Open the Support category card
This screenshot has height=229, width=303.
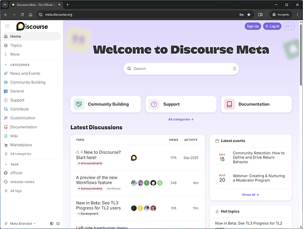(x=181, y=104)
